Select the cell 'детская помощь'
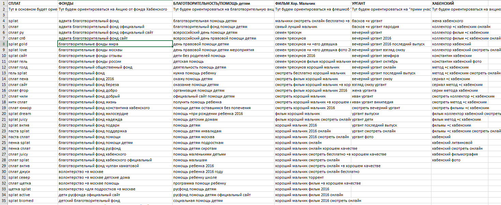 pyautogui.click(x=223, y=61)
